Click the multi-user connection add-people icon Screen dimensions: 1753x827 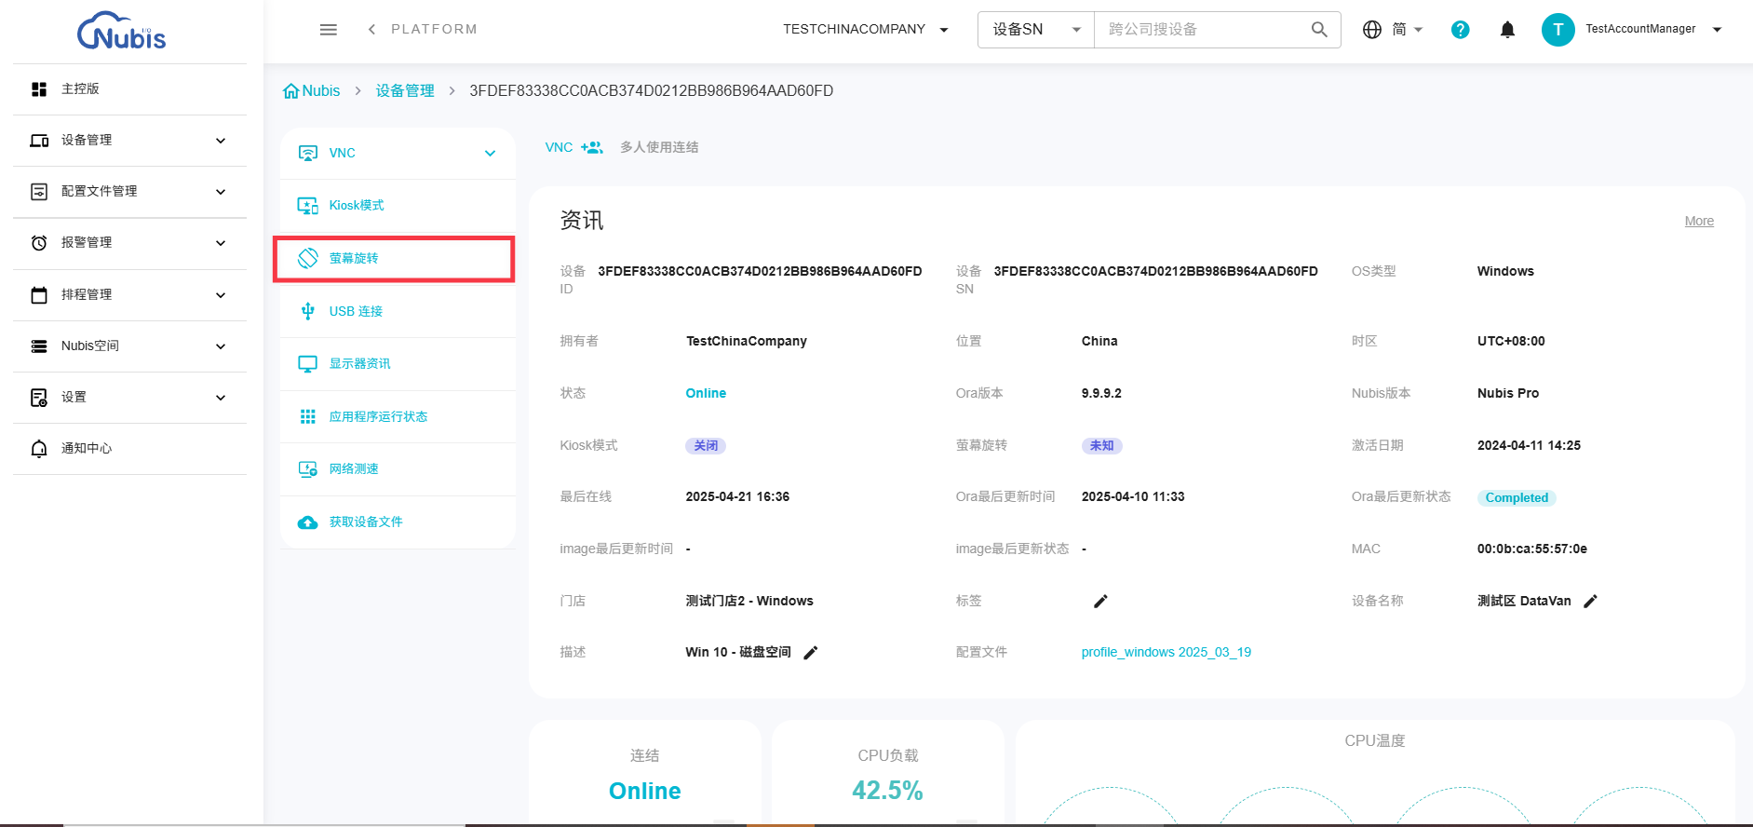click(592, 147)
